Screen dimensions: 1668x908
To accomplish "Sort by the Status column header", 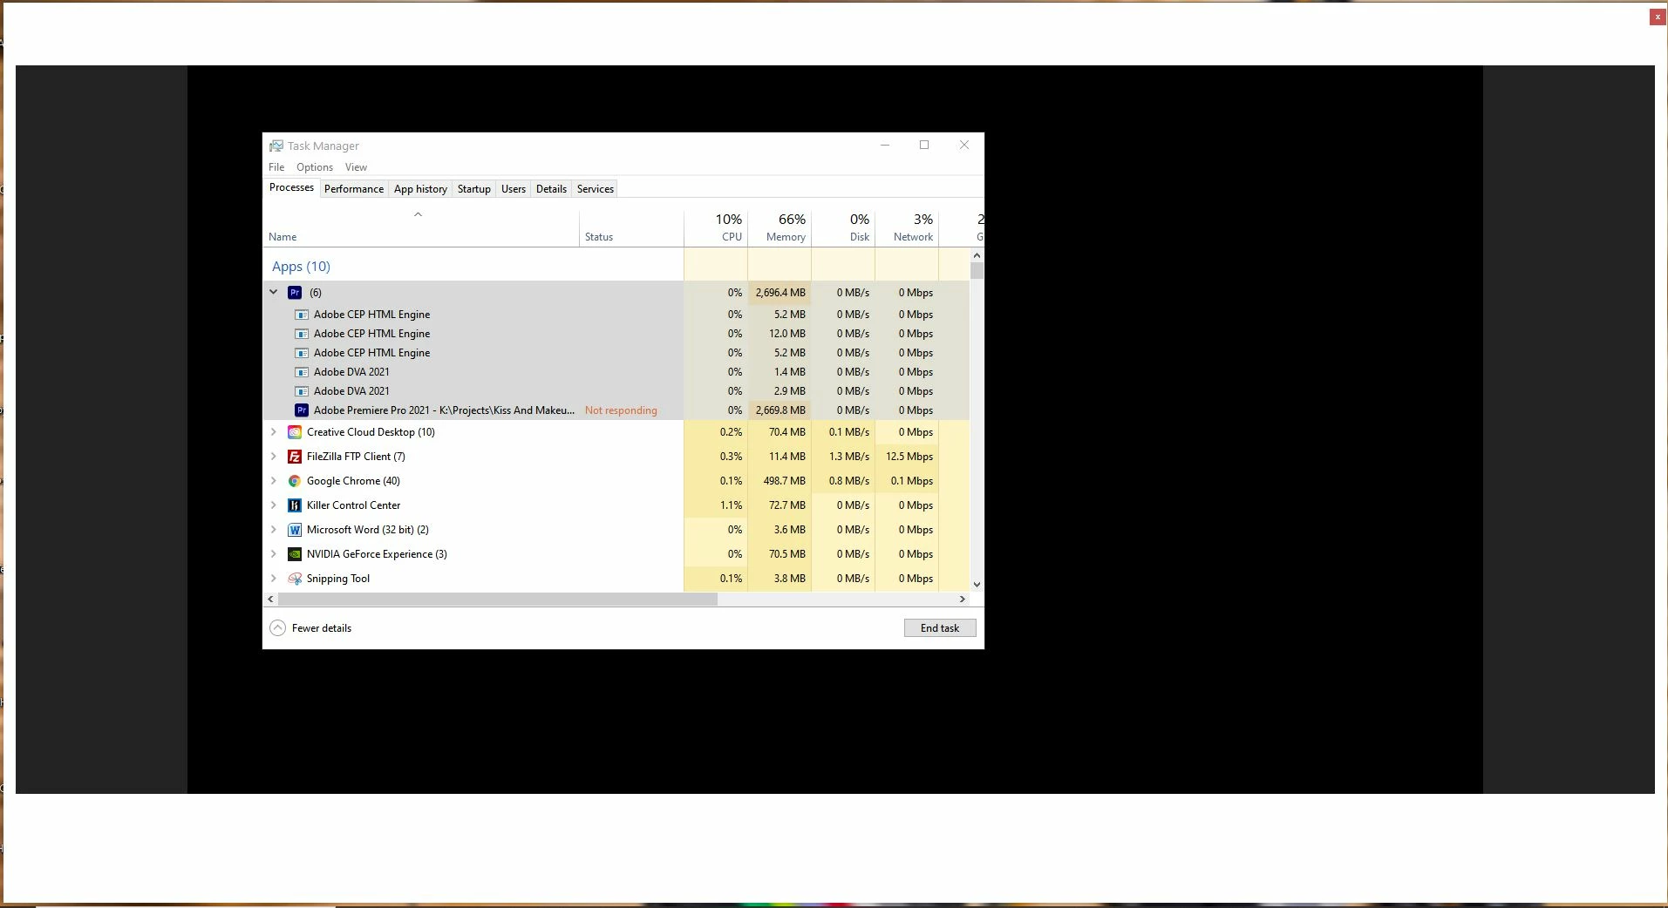I will pyautogui.click(x=631, y=227).
